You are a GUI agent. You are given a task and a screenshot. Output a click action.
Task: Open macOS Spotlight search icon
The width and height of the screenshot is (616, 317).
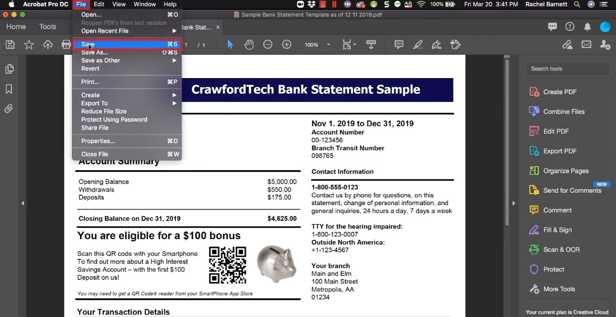pos(577,4)
